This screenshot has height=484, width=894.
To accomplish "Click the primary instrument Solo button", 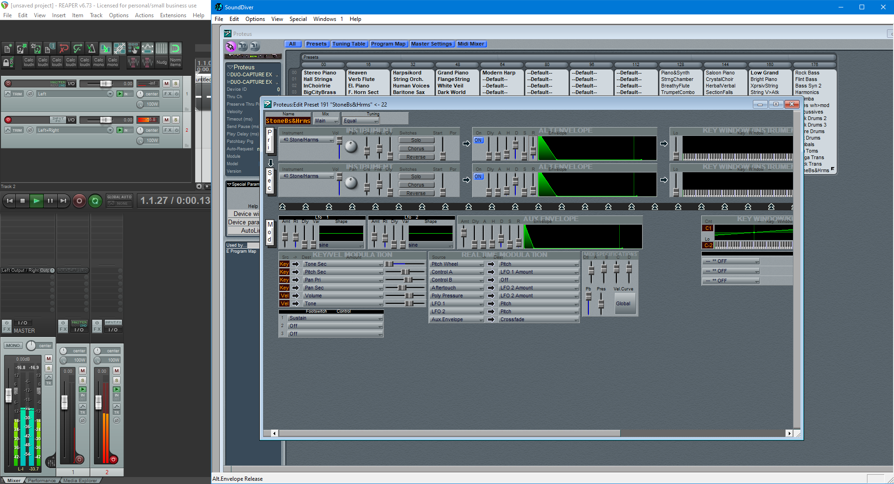I will (416, 140).
